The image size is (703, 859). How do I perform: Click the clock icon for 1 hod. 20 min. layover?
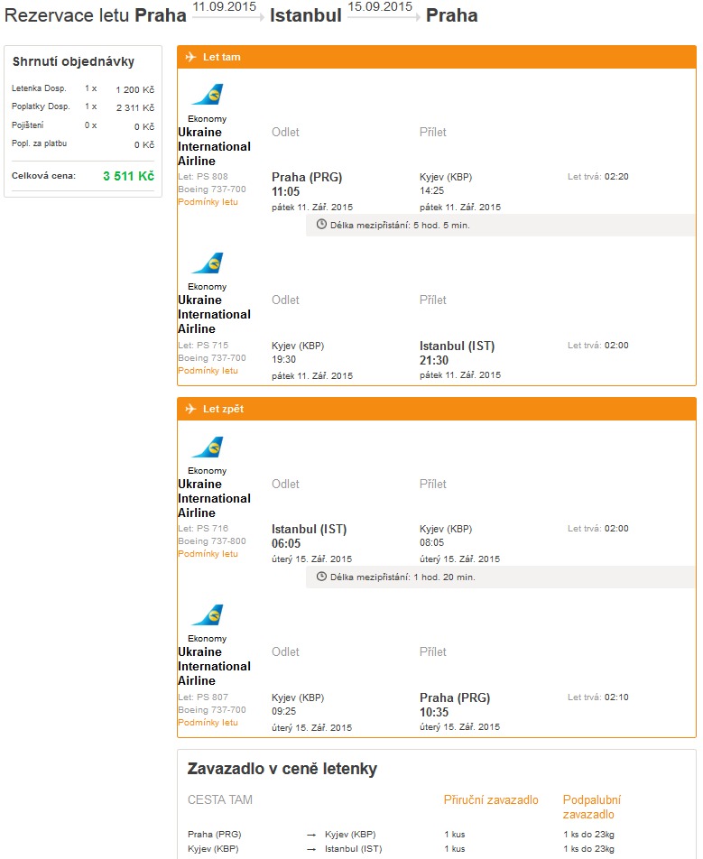[321, 577]
